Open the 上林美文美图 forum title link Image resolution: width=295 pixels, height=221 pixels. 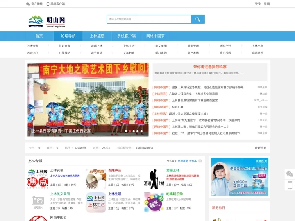point(60,194)
